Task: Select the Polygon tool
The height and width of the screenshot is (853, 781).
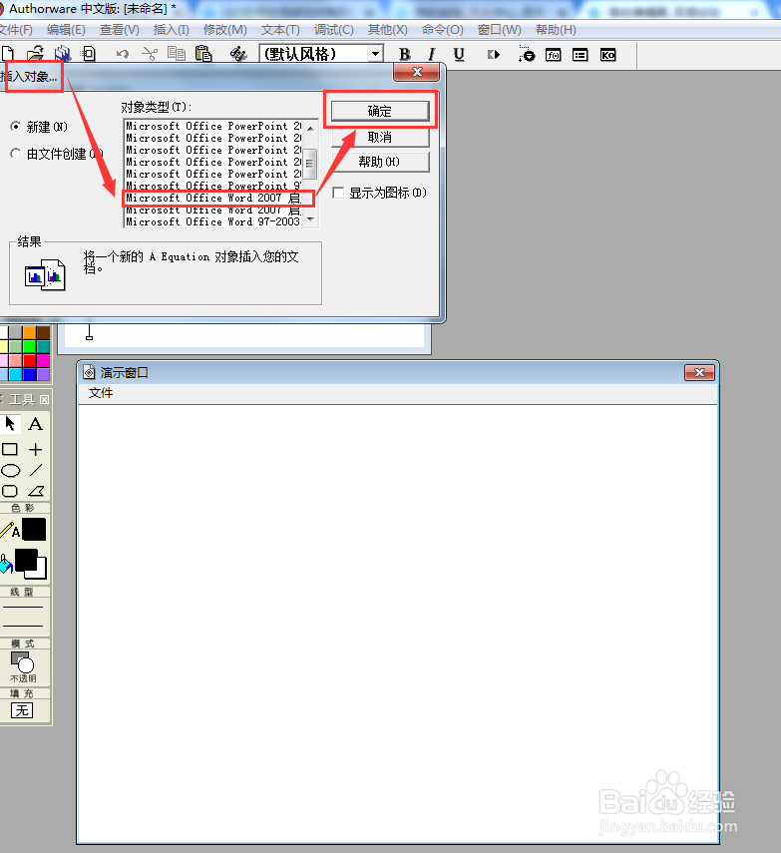Action: 36,491
